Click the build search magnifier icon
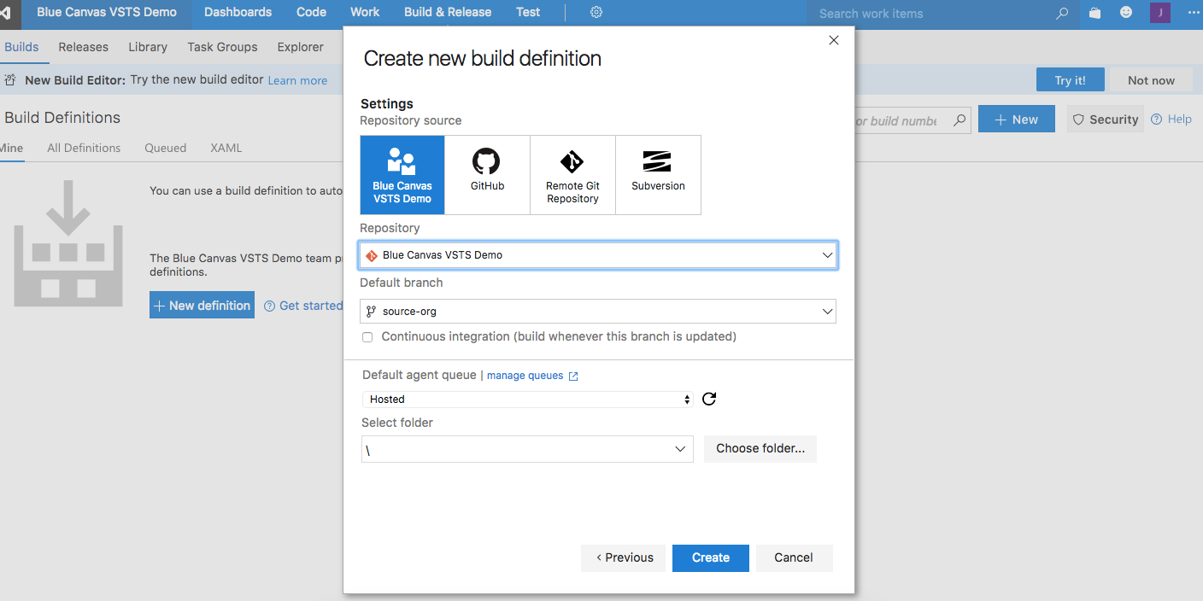The width and height of the screenshot is (1203, 601). tap(959, 120)
